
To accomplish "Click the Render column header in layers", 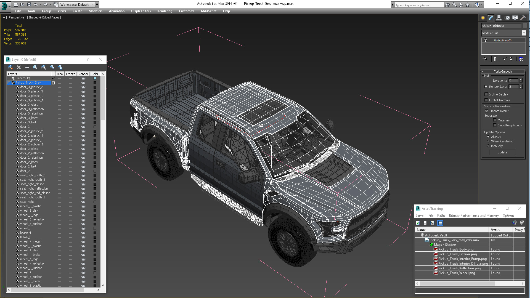I will [83, 74].
